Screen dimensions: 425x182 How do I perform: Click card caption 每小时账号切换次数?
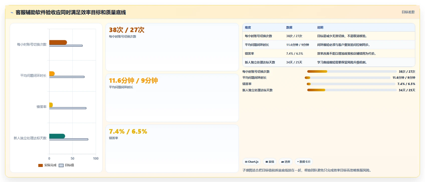point(123,37)
